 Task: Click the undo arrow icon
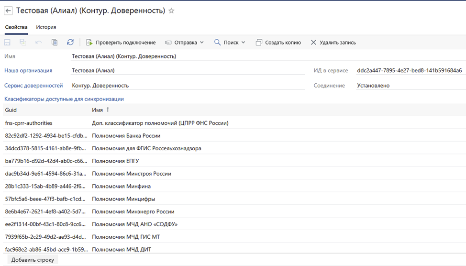click(38, 43)
